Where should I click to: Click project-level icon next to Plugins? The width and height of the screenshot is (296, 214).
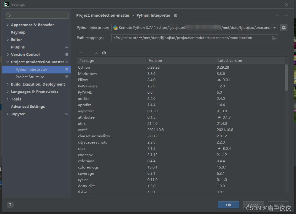(x=67, y=47)
